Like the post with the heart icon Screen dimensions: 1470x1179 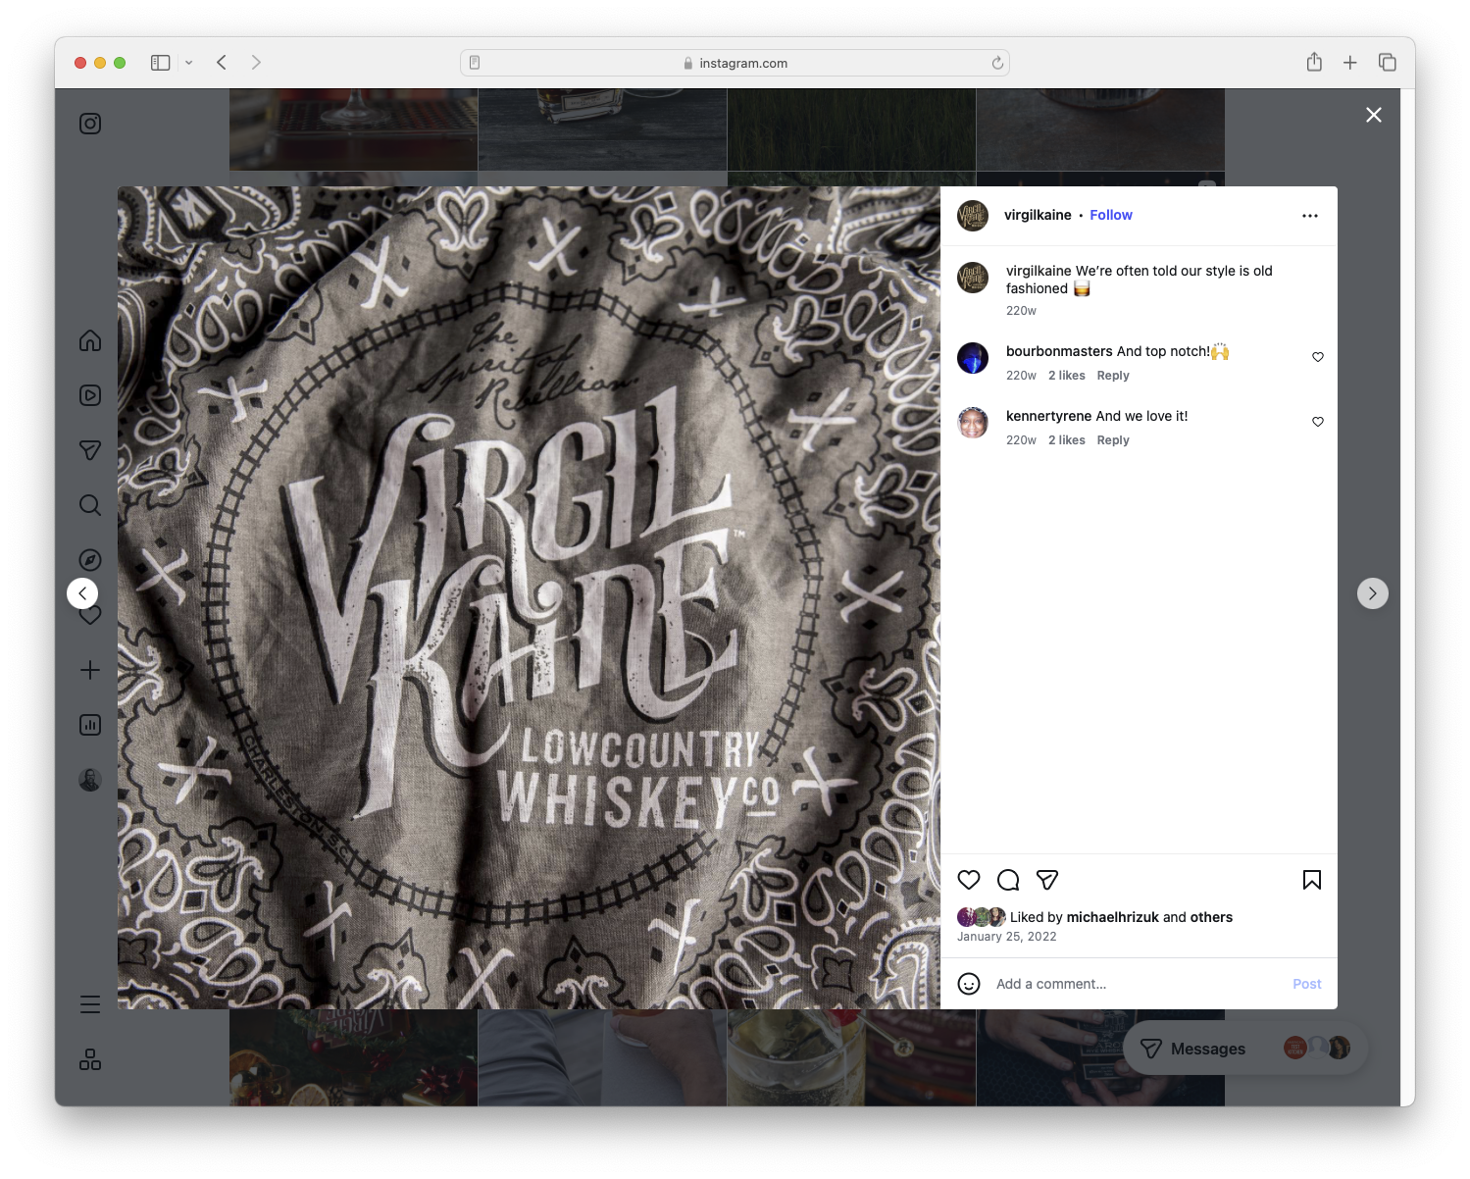pyautogui.click(x=969, y=880)
